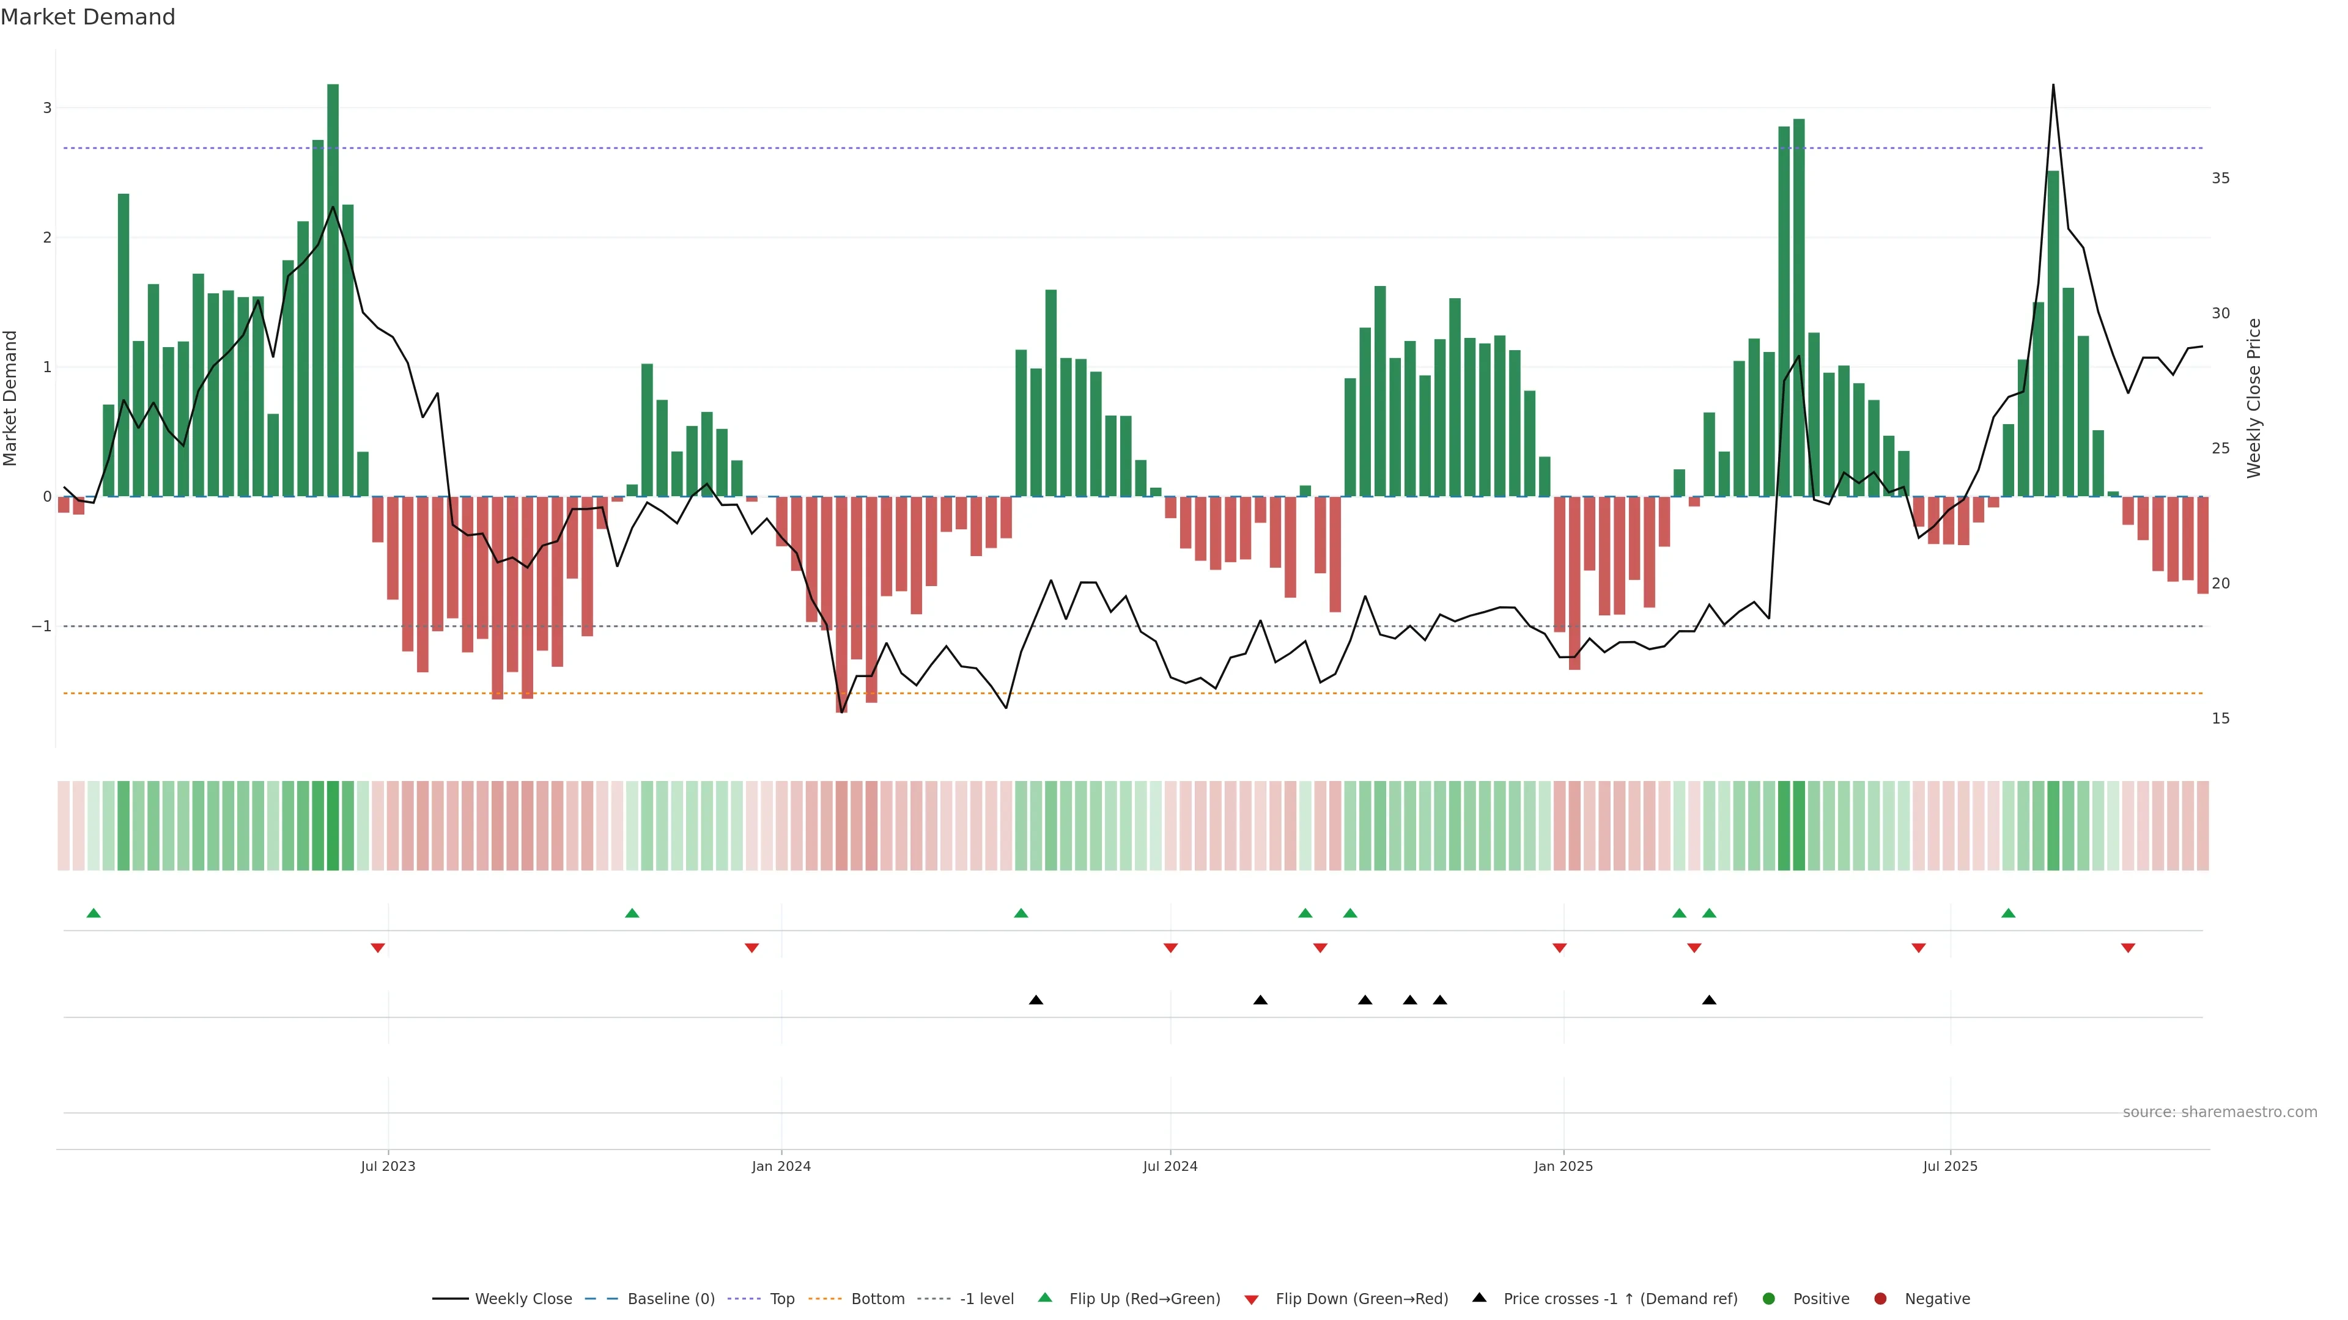The image size is (2348, 1320).
Task: Click the first black price-cross triangle marker
Action: 1035,1000
